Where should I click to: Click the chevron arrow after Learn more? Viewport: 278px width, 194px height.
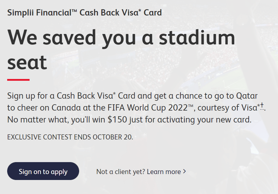tap(185, 171)
